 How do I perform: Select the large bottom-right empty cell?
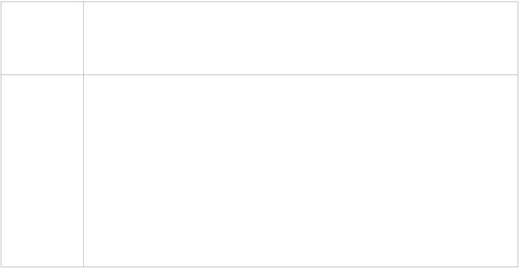[301, 171]
